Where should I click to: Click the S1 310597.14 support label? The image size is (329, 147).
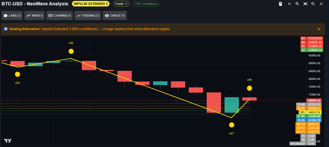(312, 50)
